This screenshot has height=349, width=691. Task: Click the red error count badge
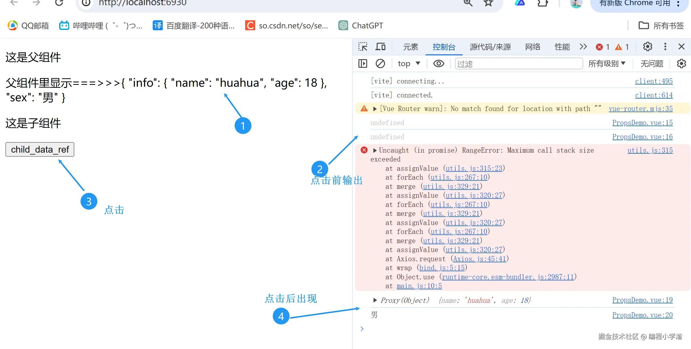(603, 47)
